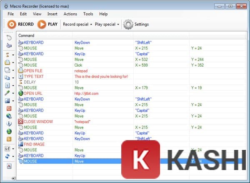This screenshot has width=250, height=183.
Task: Click the PLAY button label
Action: point(52,24)
